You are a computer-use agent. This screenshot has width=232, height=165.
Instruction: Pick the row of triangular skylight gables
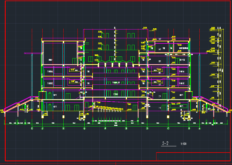pos(116,61)
